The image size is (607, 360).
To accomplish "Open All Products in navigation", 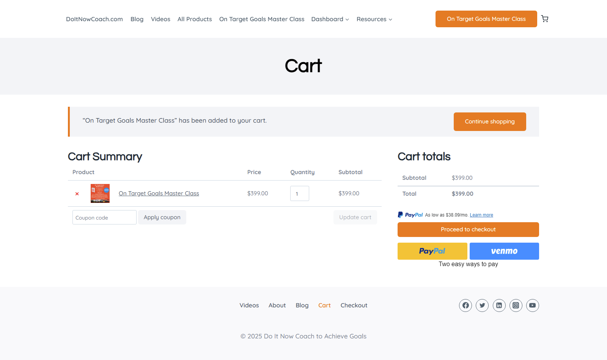I will pos(195,19).
